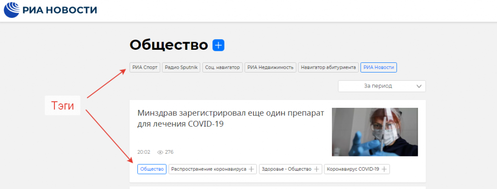Select the РИА Спорт tag
497x189 pixels.
145,68
